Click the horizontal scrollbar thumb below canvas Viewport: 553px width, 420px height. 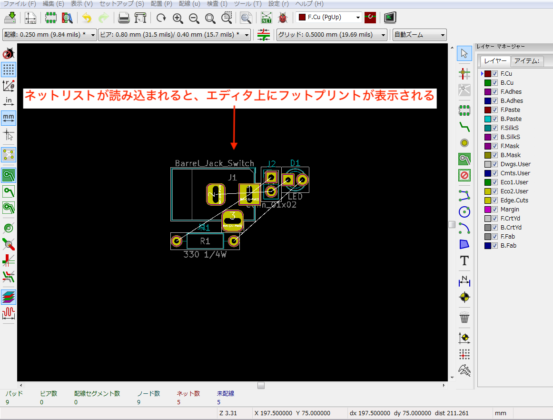click(261, 385)
